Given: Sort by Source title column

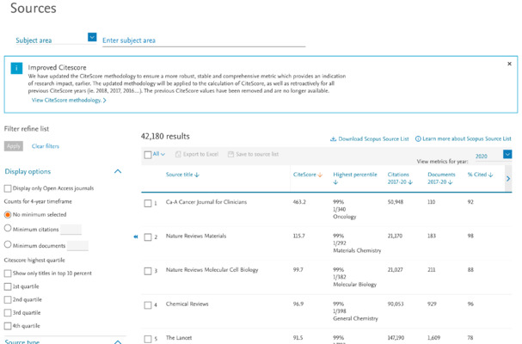Looking at the screenshot, I should [182, 175].
